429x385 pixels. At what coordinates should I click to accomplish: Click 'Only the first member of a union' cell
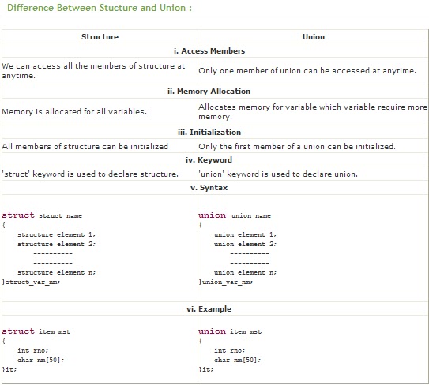pyautogui.click(x=297, y=147)
